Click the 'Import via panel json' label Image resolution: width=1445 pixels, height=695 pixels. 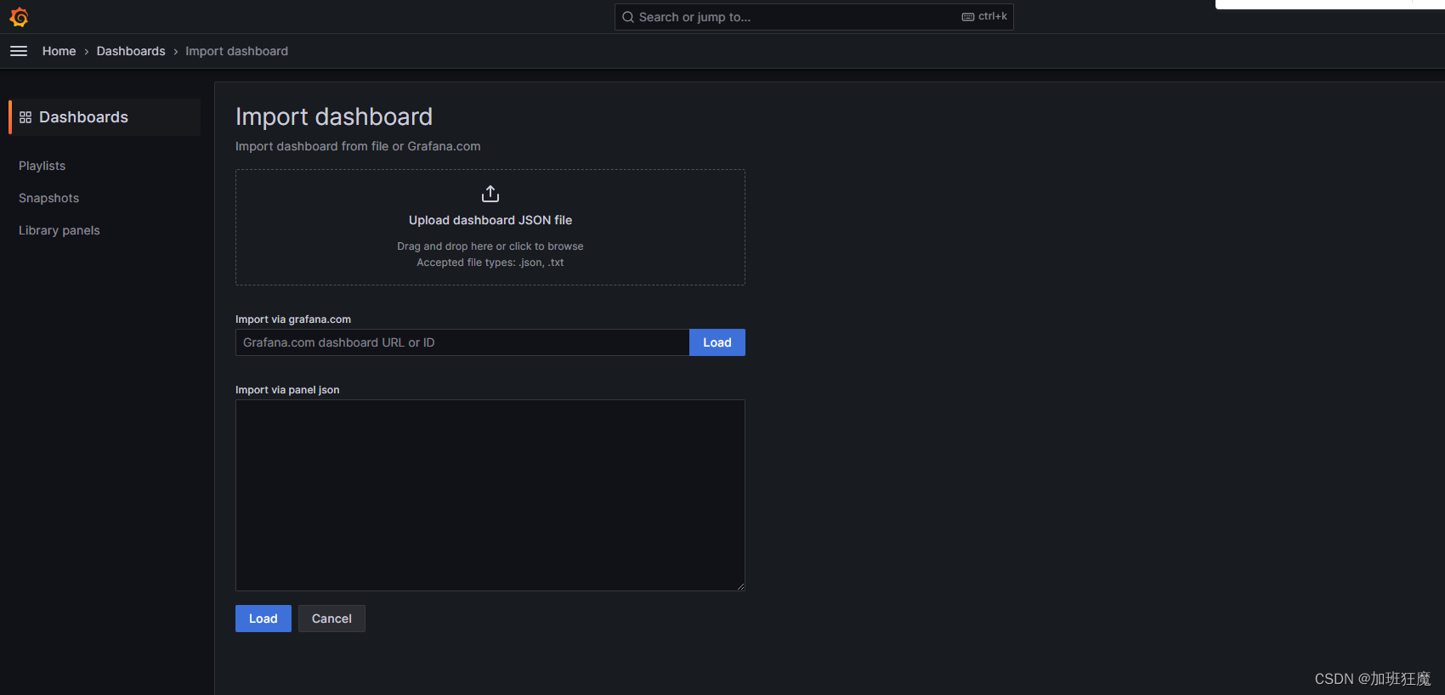[287, 390]
